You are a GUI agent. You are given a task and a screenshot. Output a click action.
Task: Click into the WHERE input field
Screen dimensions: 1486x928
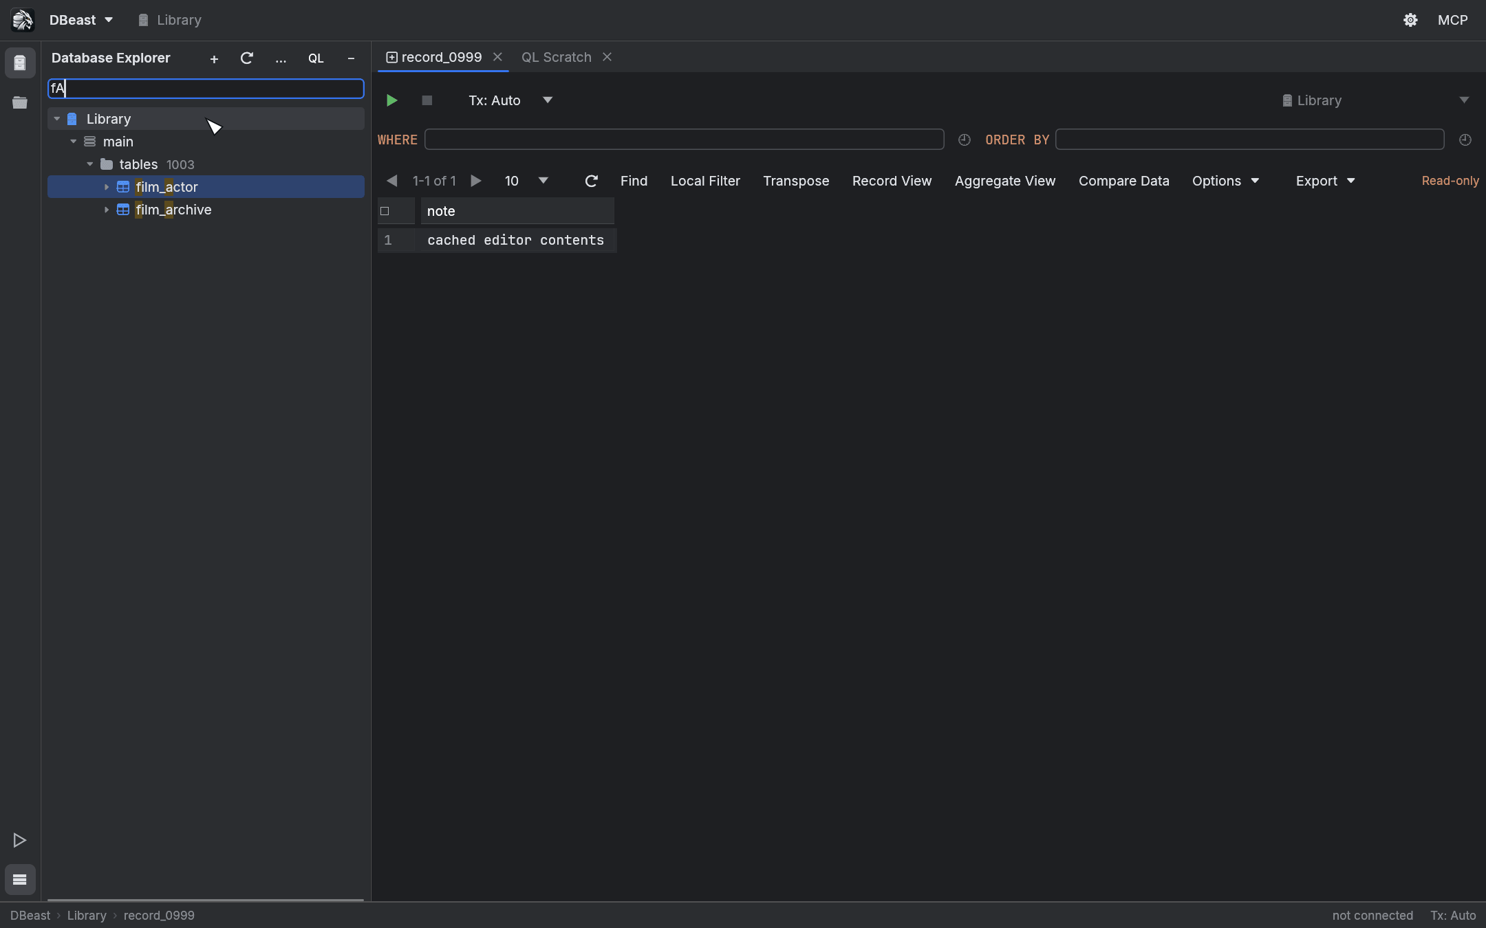coord(684,140)
